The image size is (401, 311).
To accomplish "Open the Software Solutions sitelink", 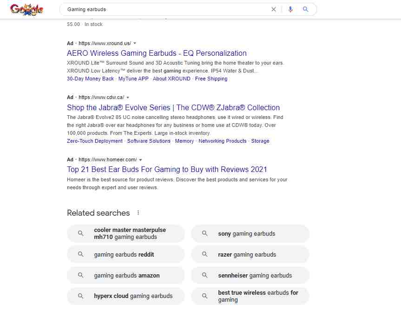I will 149,141.
